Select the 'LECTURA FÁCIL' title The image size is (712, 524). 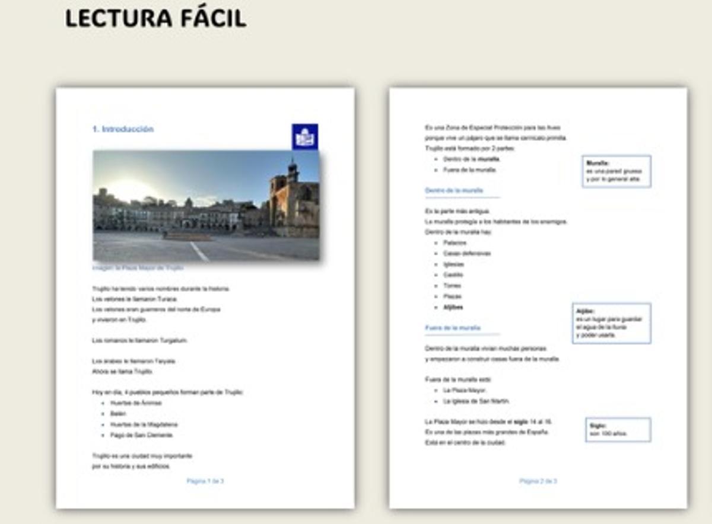155,19
